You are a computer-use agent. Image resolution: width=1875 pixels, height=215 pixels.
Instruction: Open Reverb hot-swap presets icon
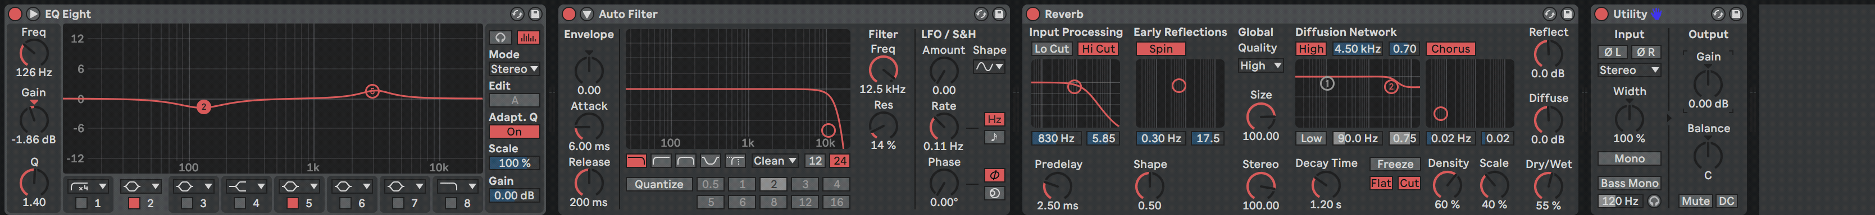click(x=1550, y=14)
